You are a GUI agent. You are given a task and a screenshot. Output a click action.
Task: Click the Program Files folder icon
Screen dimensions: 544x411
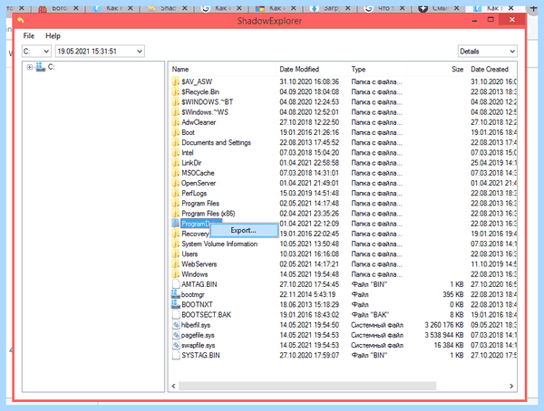[176, 204]
